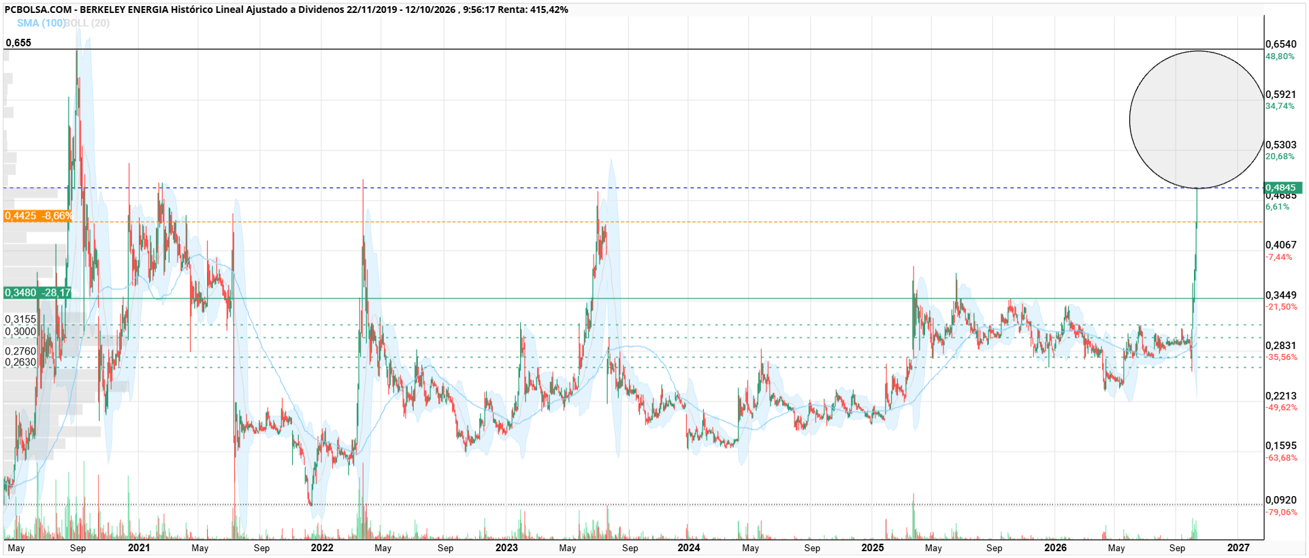Click the 0,6540 price axis value
Screen dimensions: 1309x558
tap(1281, 44)
